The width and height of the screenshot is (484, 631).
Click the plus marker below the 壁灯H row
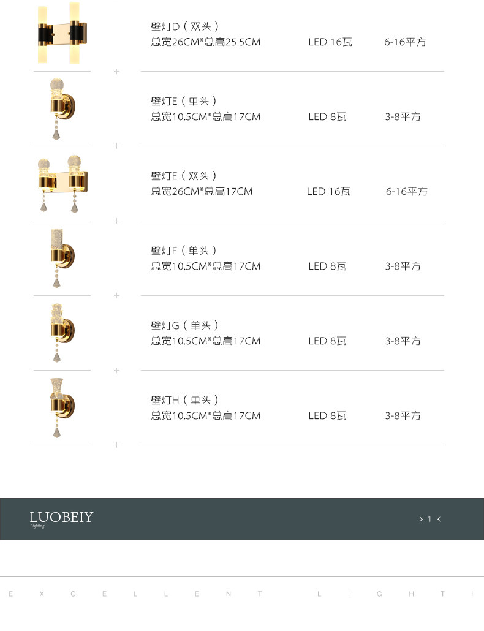[x=116, y=445]
